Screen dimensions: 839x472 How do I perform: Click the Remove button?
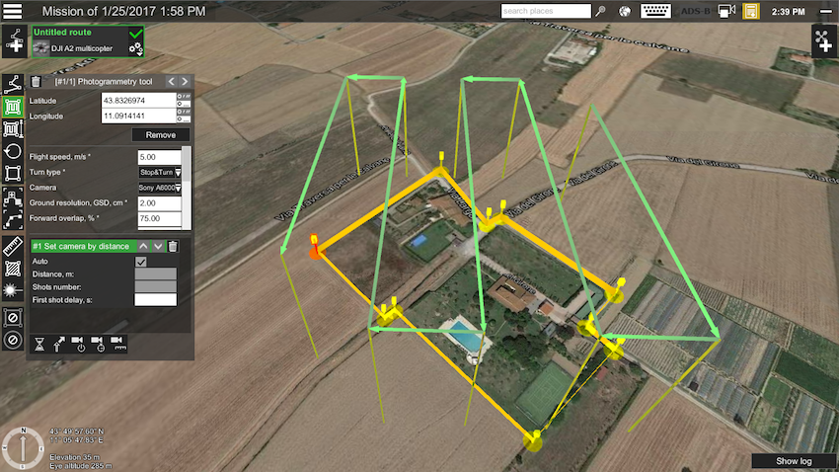tap(161, 135)
